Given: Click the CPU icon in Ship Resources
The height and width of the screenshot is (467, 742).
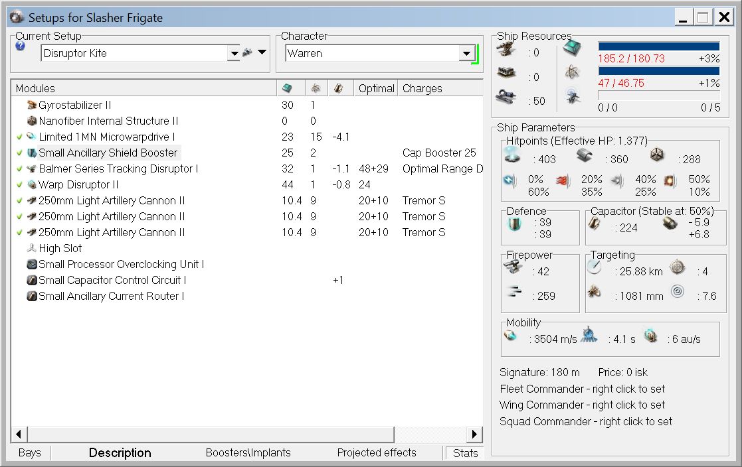Looking at the screenshot, I should [x=572, y=48].
